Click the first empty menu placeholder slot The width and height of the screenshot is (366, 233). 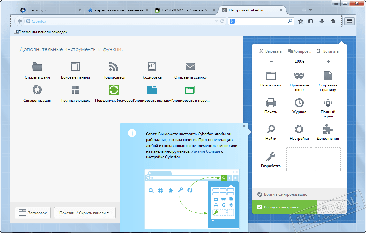(x=299, y=159)
